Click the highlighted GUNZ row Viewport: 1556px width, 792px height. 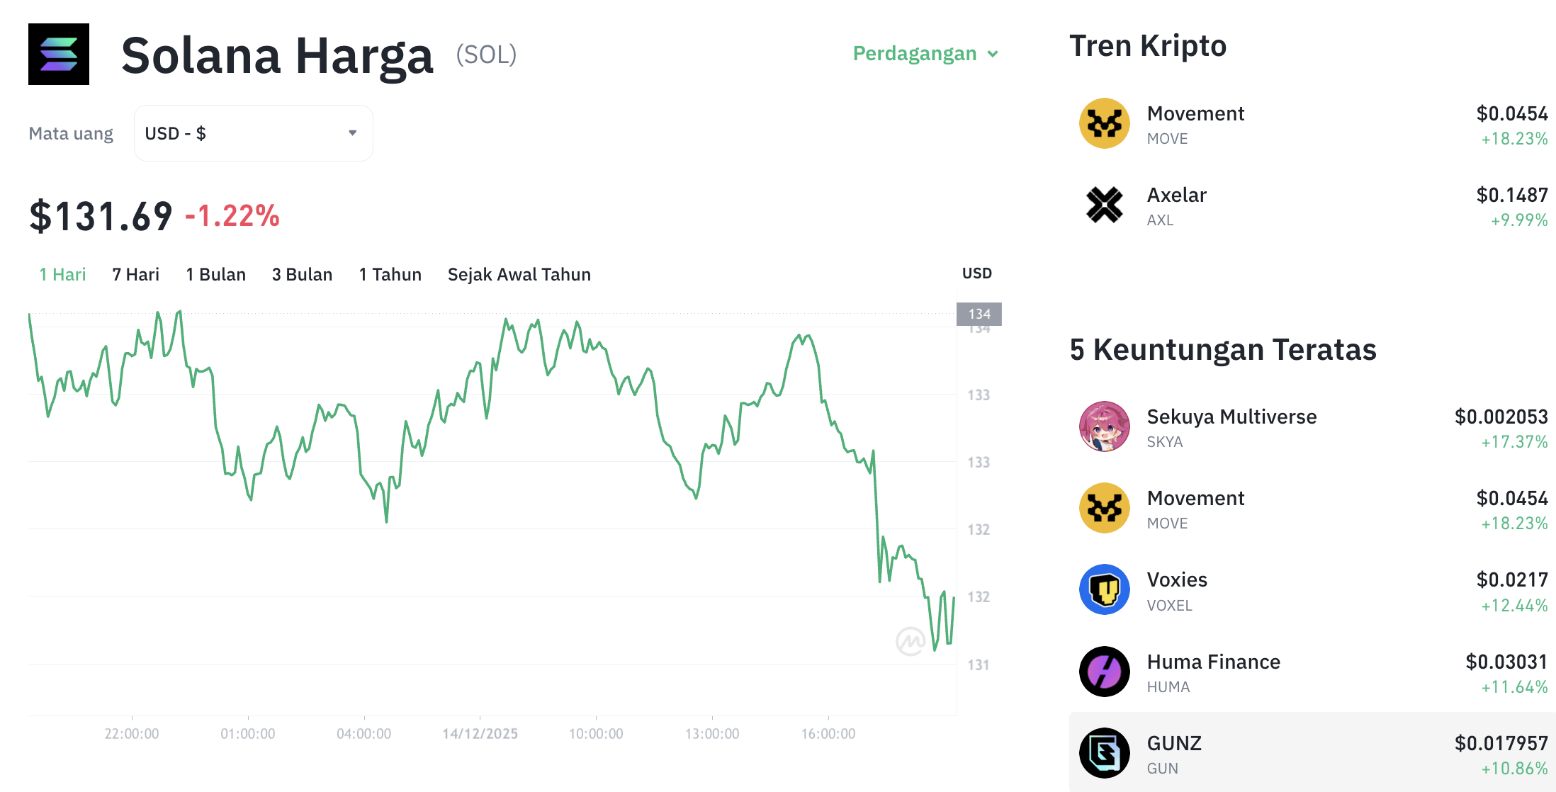tap(1311, 753)
